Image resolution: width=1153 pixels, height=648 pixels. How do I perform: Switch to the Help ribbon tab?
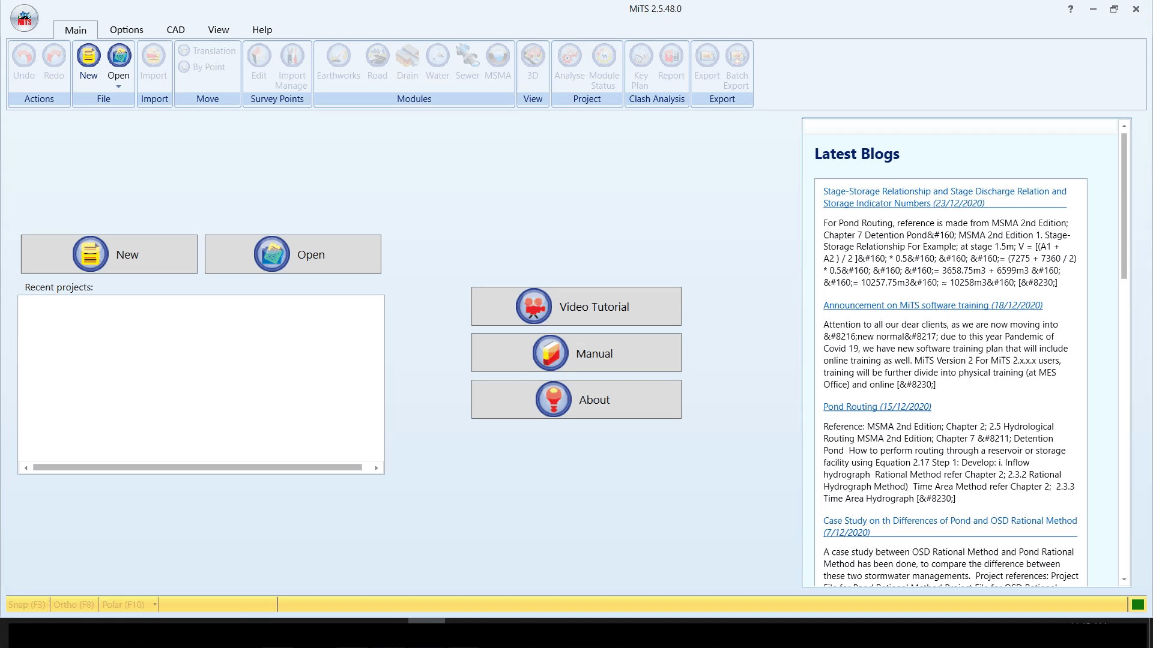click(x=262, y=29)
